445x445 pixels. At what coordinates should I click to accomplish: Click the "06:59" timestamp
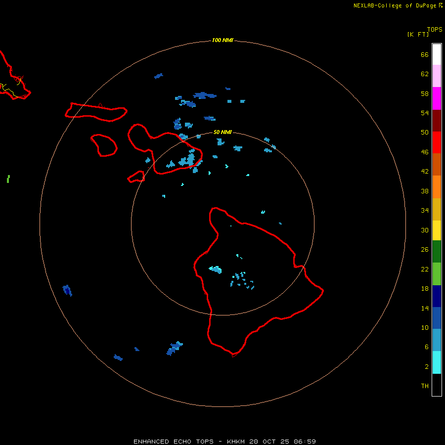click(304, 442)
